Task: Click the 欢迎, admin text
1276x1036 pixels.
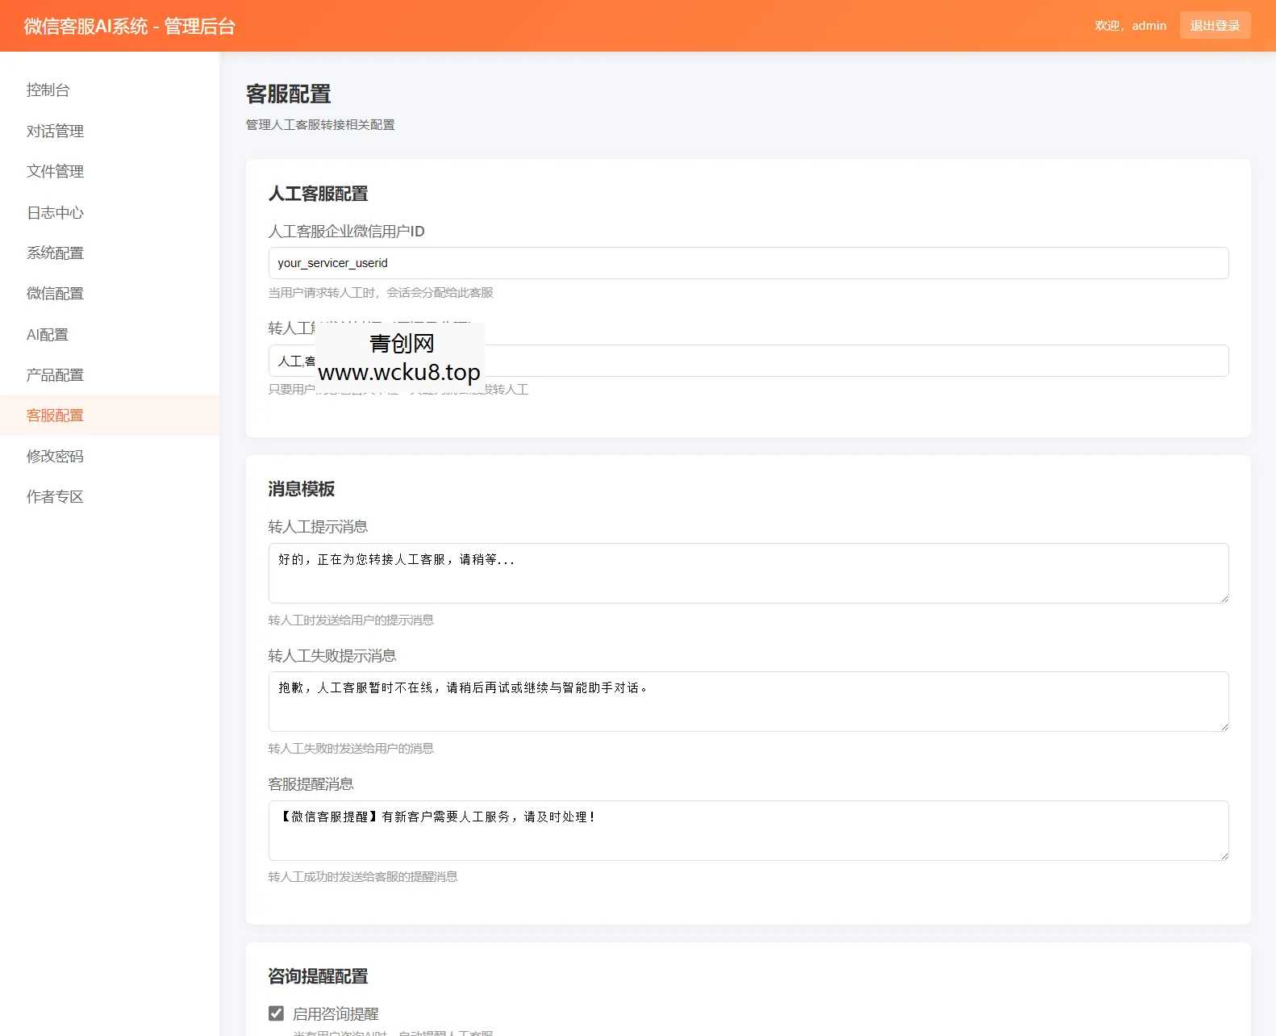Action: pyautogui.click(x=1130, y=26)
